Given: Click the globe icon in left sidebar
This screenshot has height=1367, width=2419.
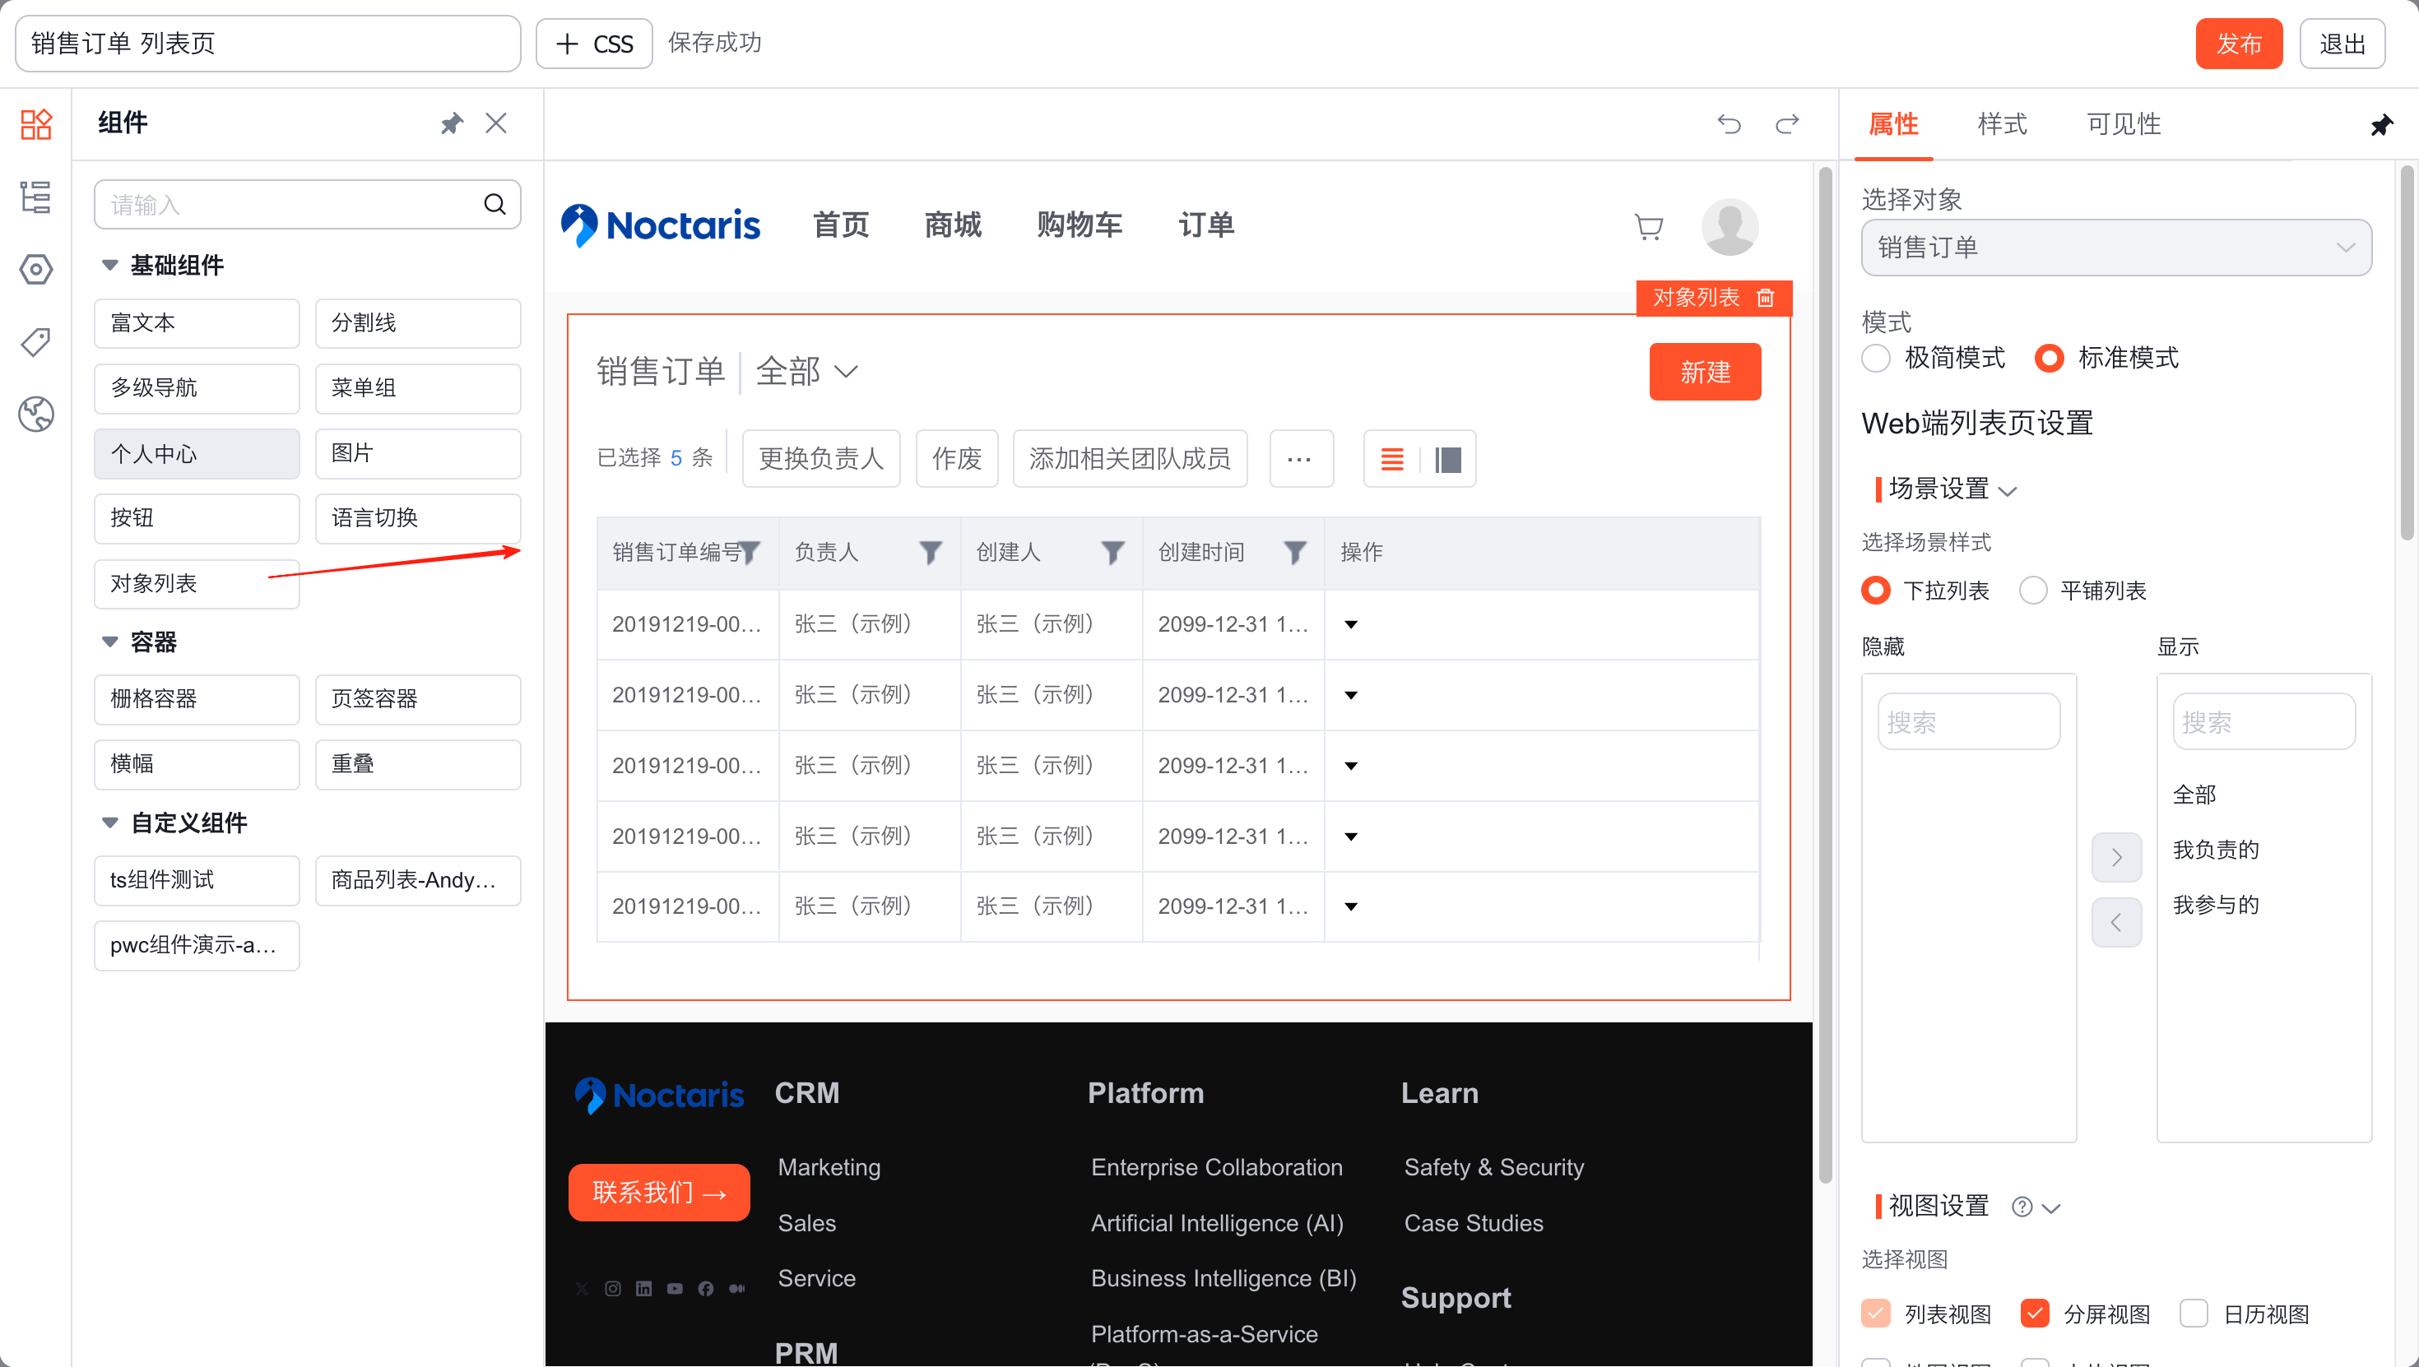Looking at the screenshot, I should pyautogui.click(x=35, y=414).
